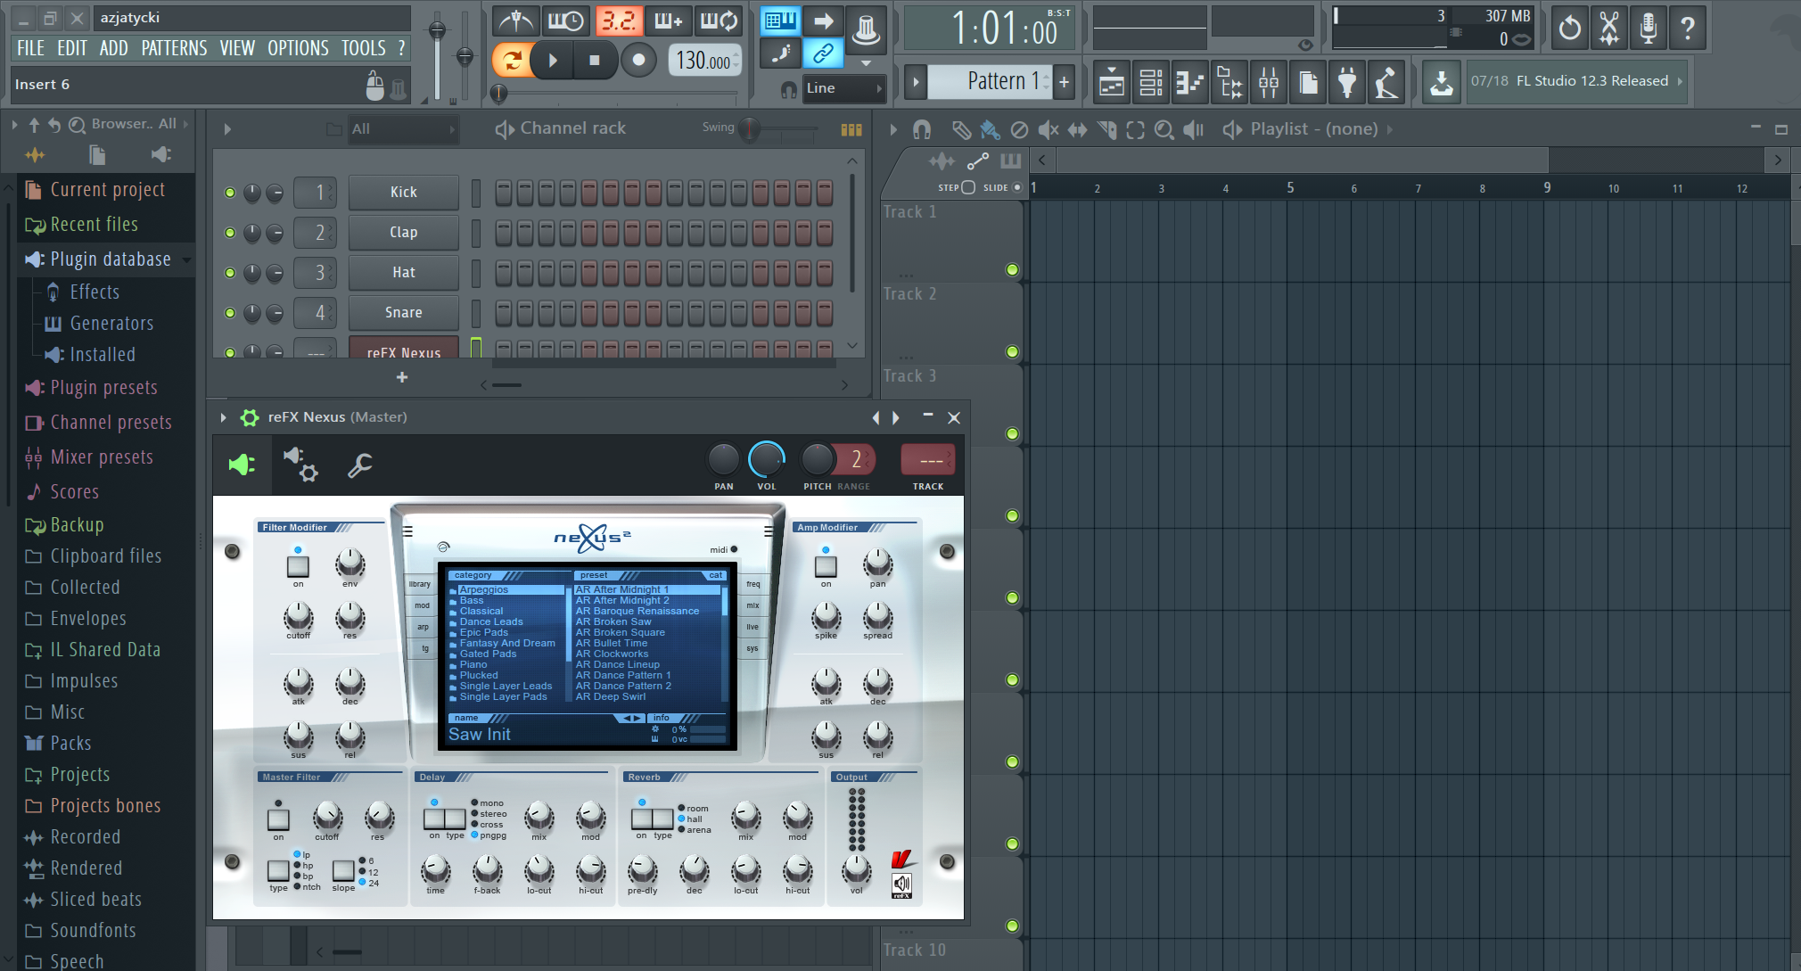Enable the Nexus Master Filter on button
The width and height of the screenshot is (1801, 971).
[x=278, y=819]
